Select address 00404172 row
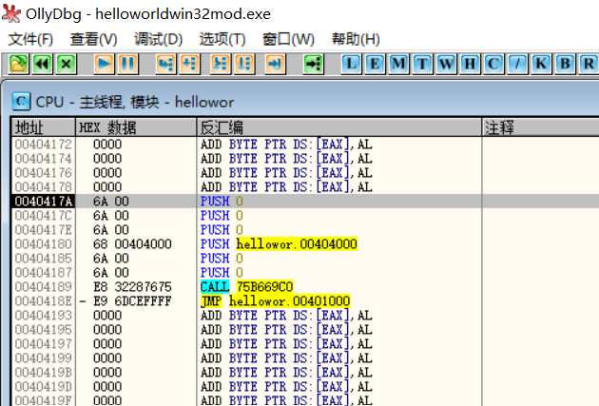599x406 pixels. click(x=305, y=145)
